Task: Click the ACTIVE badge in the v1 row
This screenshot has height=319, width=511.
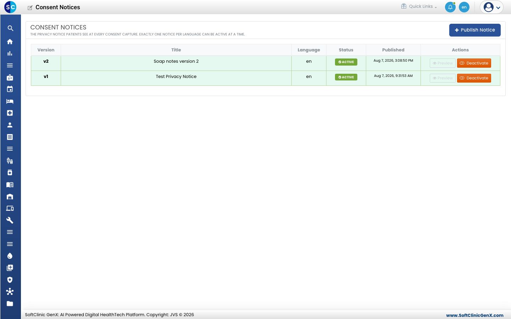Action: [346, 77]
